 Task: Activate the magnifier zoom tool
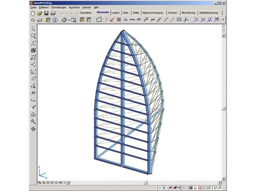click(33, 36)
